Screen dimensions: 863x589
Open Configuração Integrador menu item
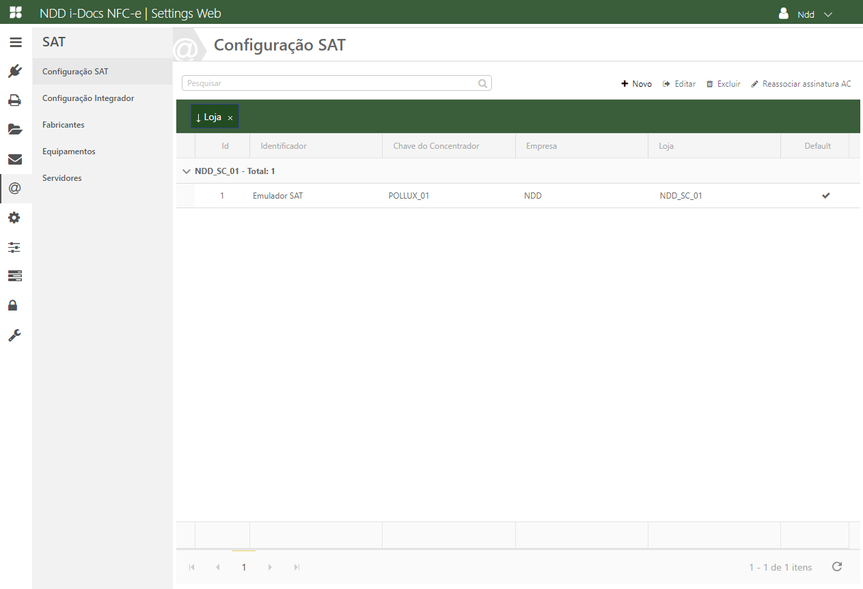88,98
